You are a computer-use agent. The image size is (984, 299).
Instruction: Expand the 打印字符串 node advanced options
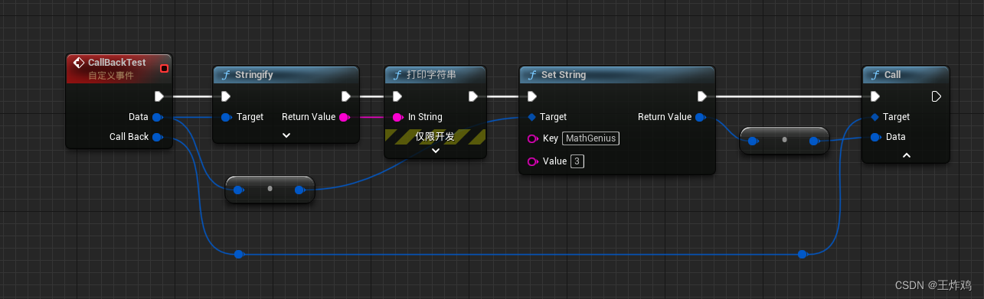436,151
